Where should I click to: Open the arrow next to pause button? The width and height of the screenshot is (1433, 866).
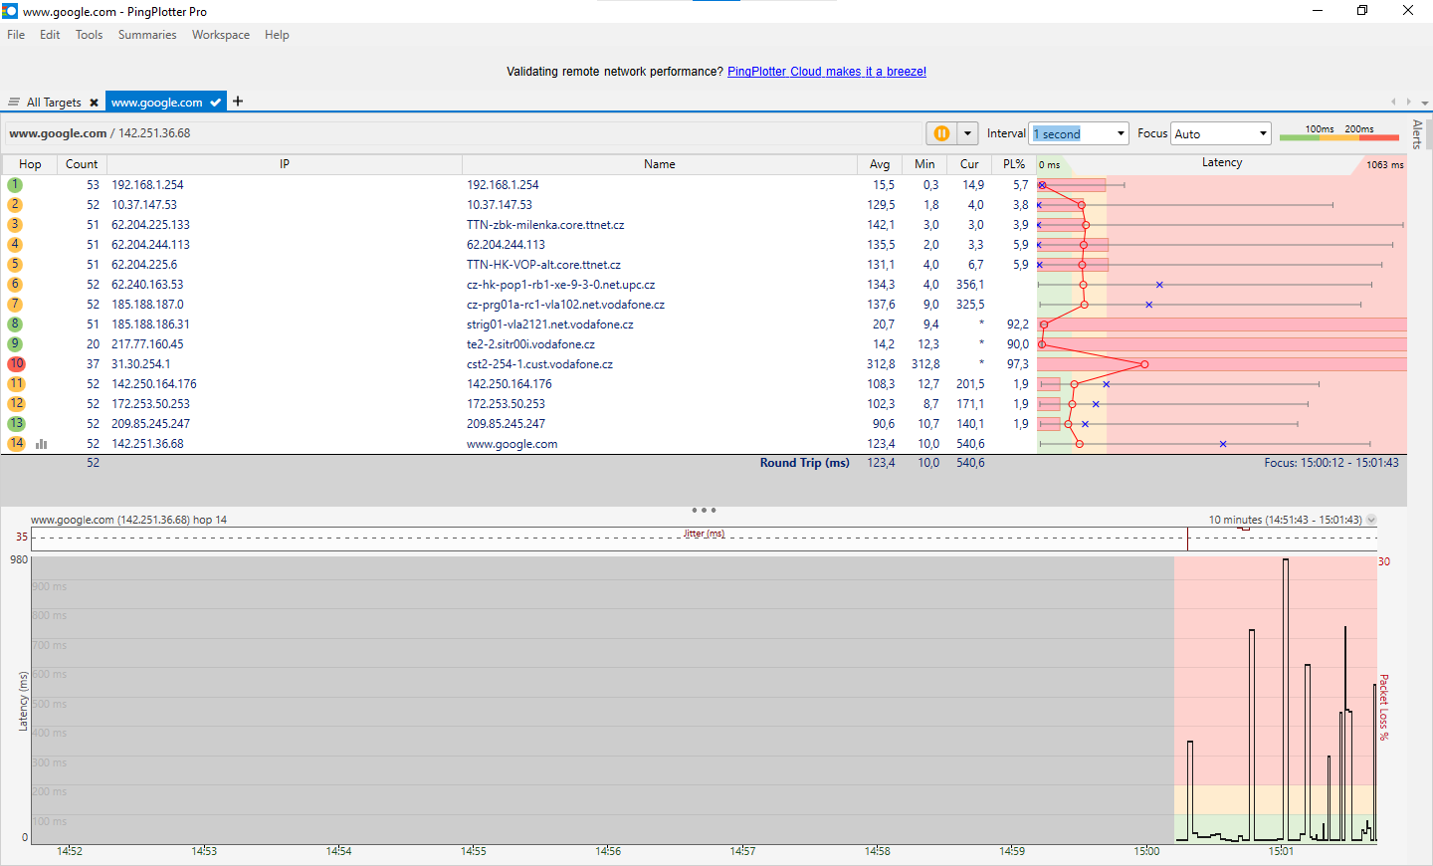pos(967,133)
